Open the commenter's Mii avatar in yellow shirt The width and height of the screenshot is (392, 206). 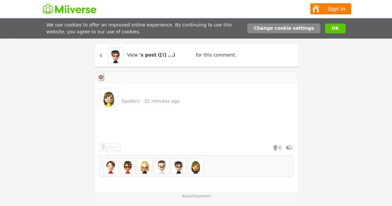pos(109,97)
